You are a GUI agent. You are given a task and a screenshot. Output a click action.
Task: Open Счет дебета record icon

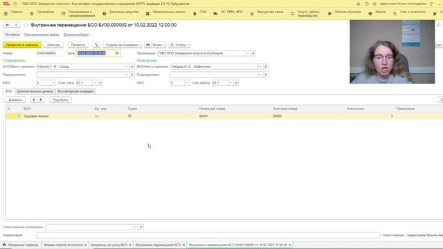[x=236, y=83]
